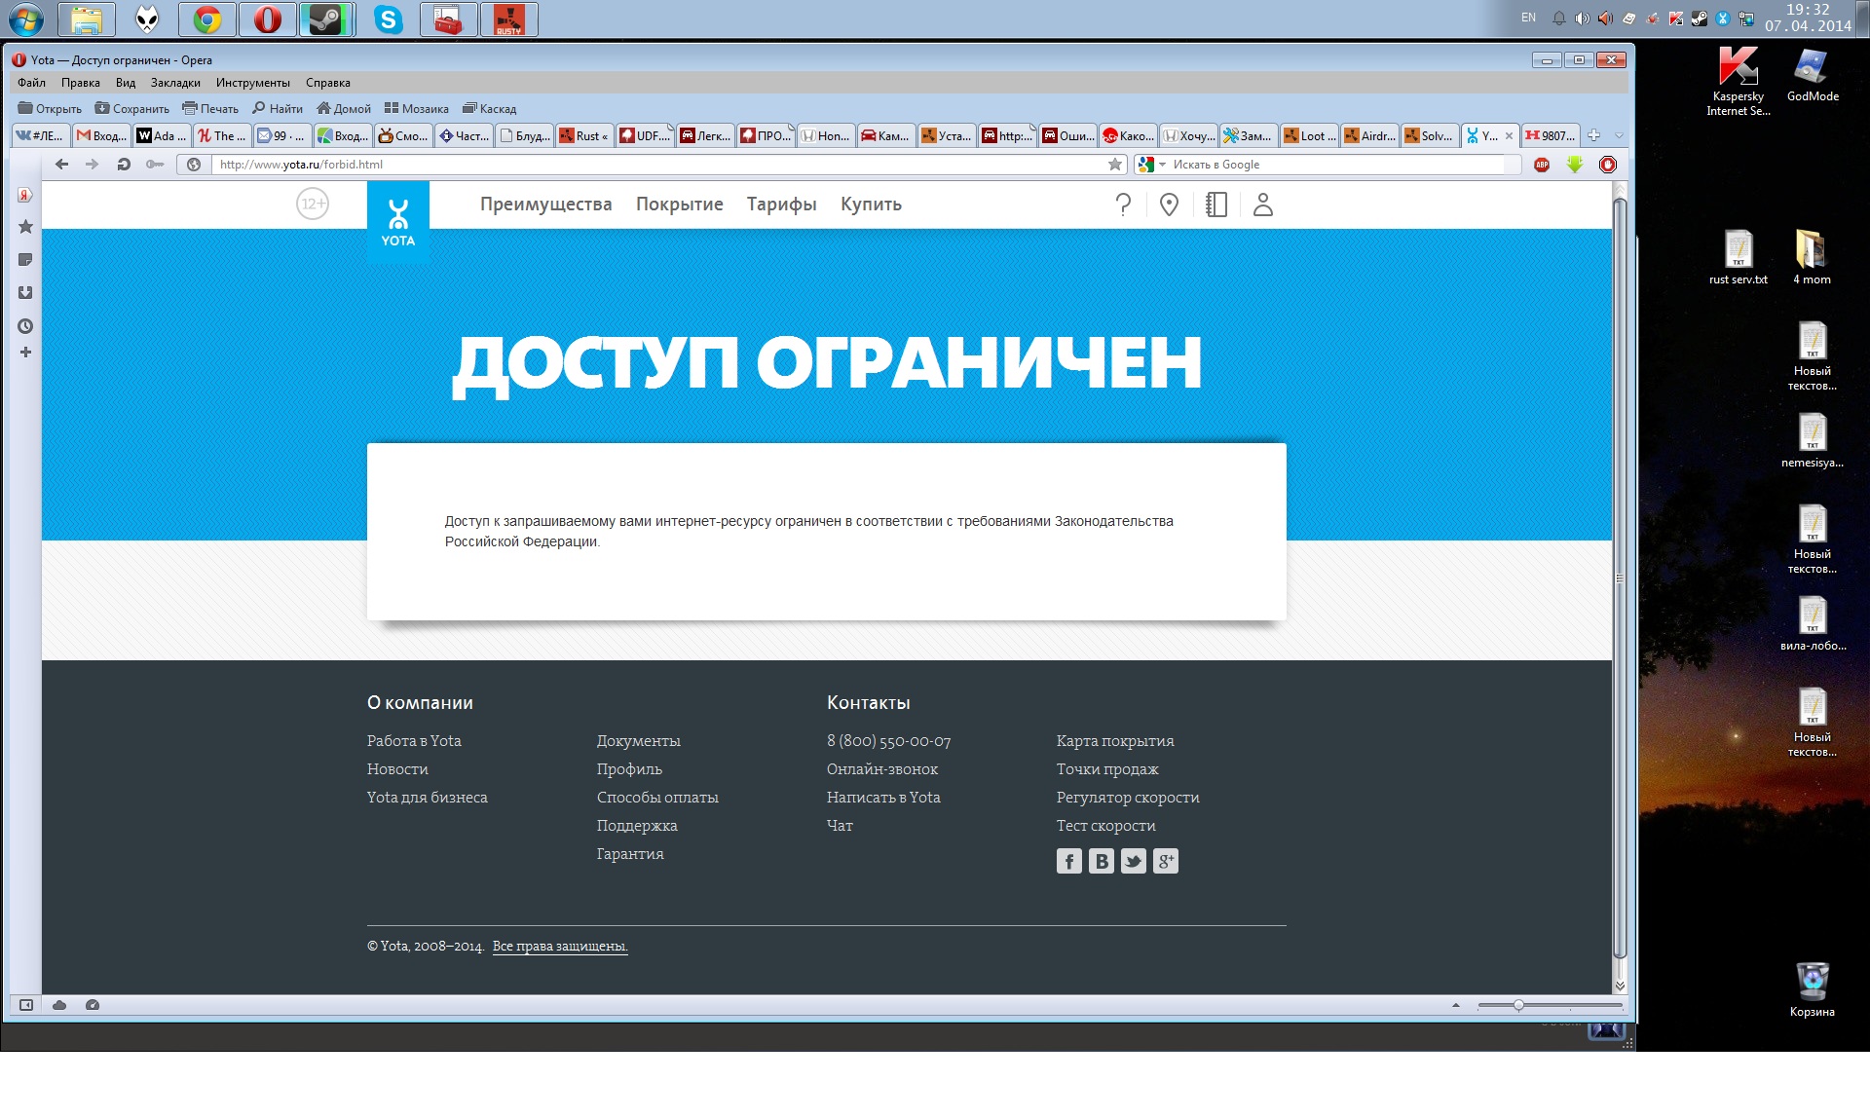Screen dimensions: 1870x1118
Task: Open the Тест скорости footer link
Action: [1105, 826]
